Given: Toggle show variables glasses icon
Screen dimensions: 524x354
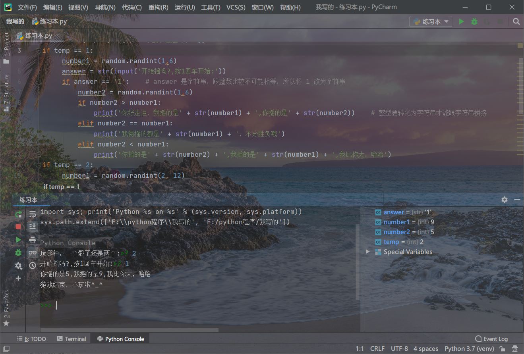Looking at the screenshot, I should pyautogui.click(x=33, y=252).
